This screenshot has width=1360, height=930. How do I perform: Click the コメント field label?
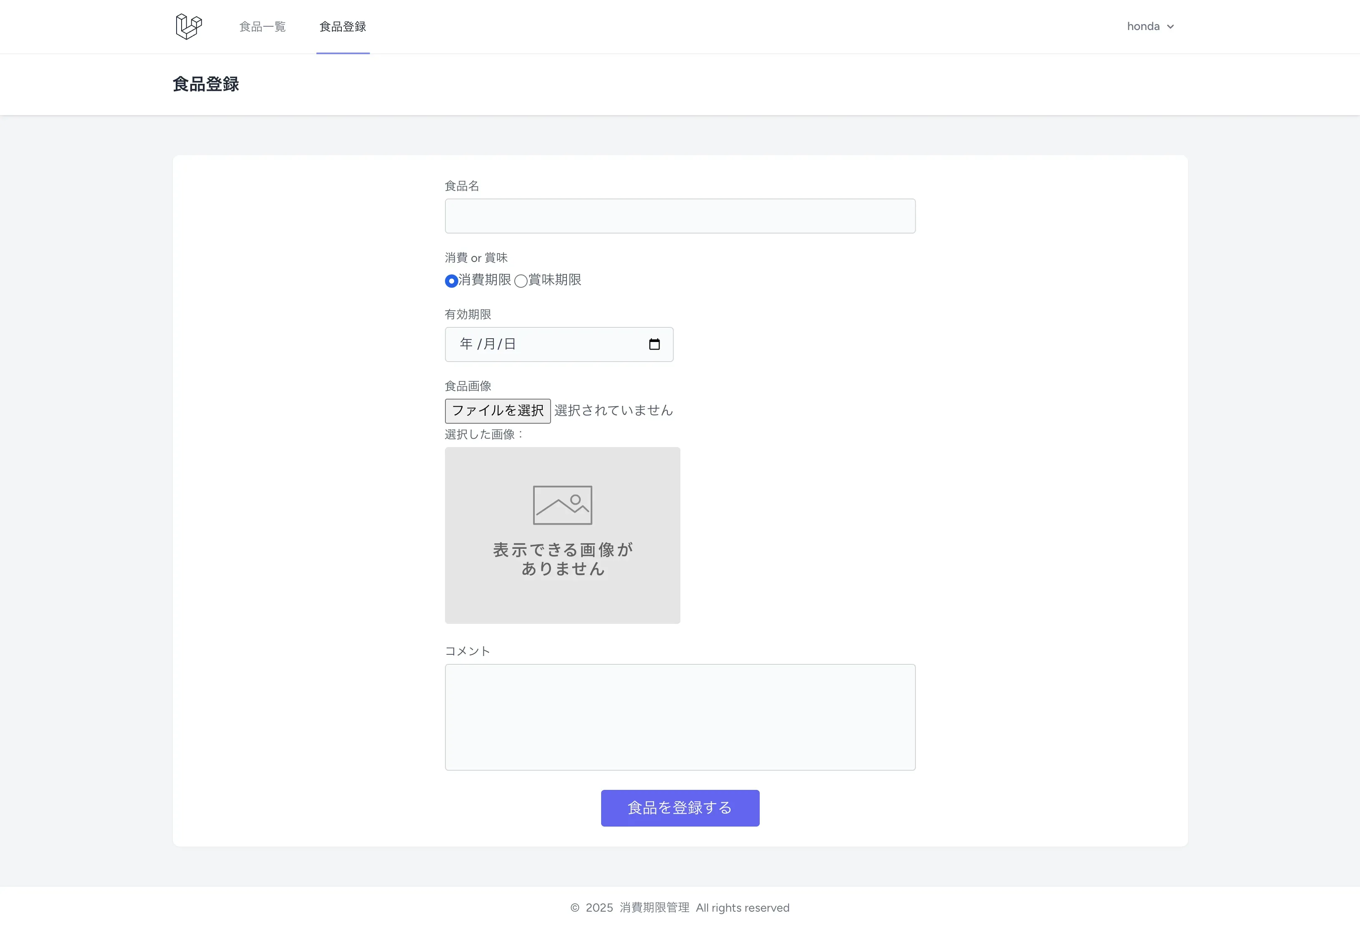coord(467,651)
